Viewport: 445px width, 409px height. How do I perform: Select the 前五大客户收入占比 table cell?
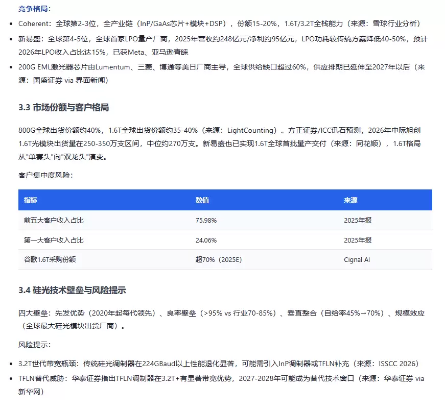click(54, 221)
